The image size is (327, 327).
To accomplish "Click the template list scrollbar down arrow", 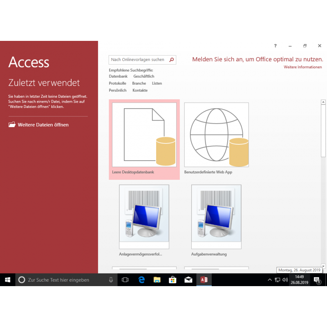I will point(323,266).
